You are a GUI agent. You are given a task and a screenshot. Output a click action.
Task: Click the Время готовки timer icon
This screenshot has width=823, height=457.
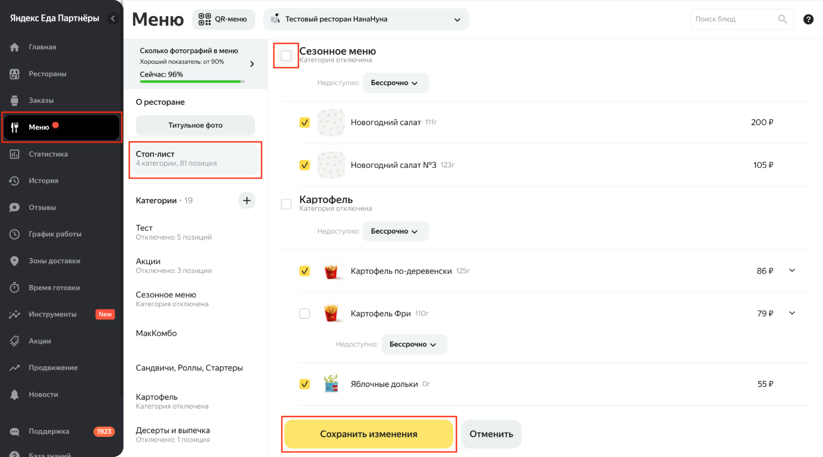click(14, 288)
